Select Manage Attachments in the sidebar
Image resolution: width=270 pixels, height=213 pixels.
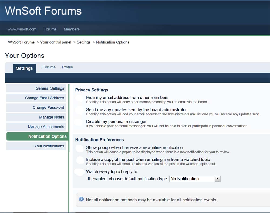(x=46, y=127)
